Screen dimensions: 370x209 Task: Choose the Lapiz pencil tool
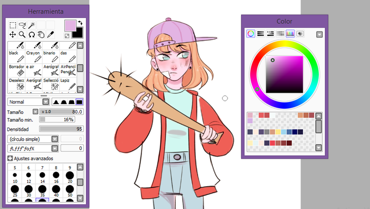pyautogui.click(x=68, y=84)
